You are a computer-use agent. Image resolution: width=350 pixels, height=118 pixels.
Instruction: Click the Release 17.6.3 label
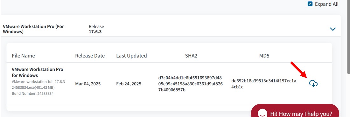coord(96,29)
